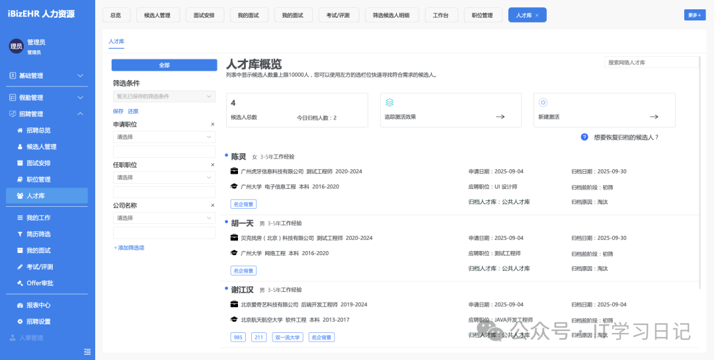Click the arrow on 追踪激活效果 card
714x360 pixels.
pos(500,117)
